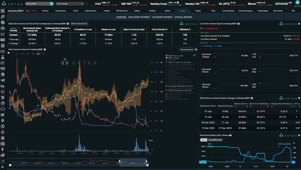Viewport: 301px width, 170px height.
Task: Click navigator scrollbar left arrow
Action: 10,165
